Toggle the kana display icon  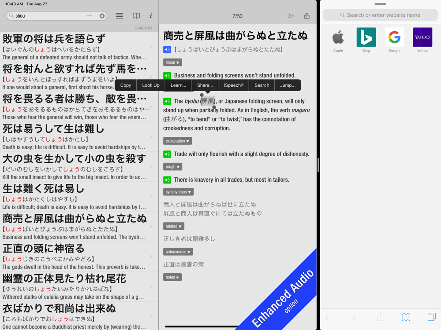(x=291, y=16)
